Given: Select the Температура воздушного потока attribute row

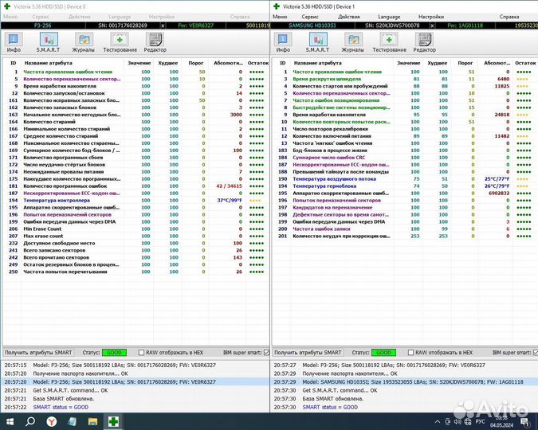Looking at the screenshot, I should 334,179.
